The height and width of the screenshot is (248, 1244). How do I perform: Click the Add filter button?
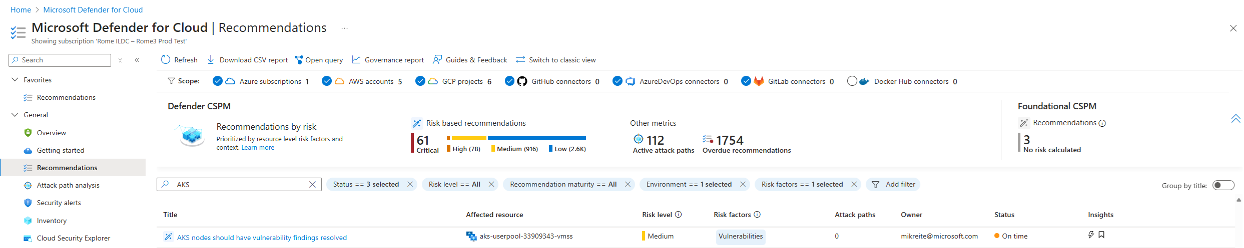[893, 185]
